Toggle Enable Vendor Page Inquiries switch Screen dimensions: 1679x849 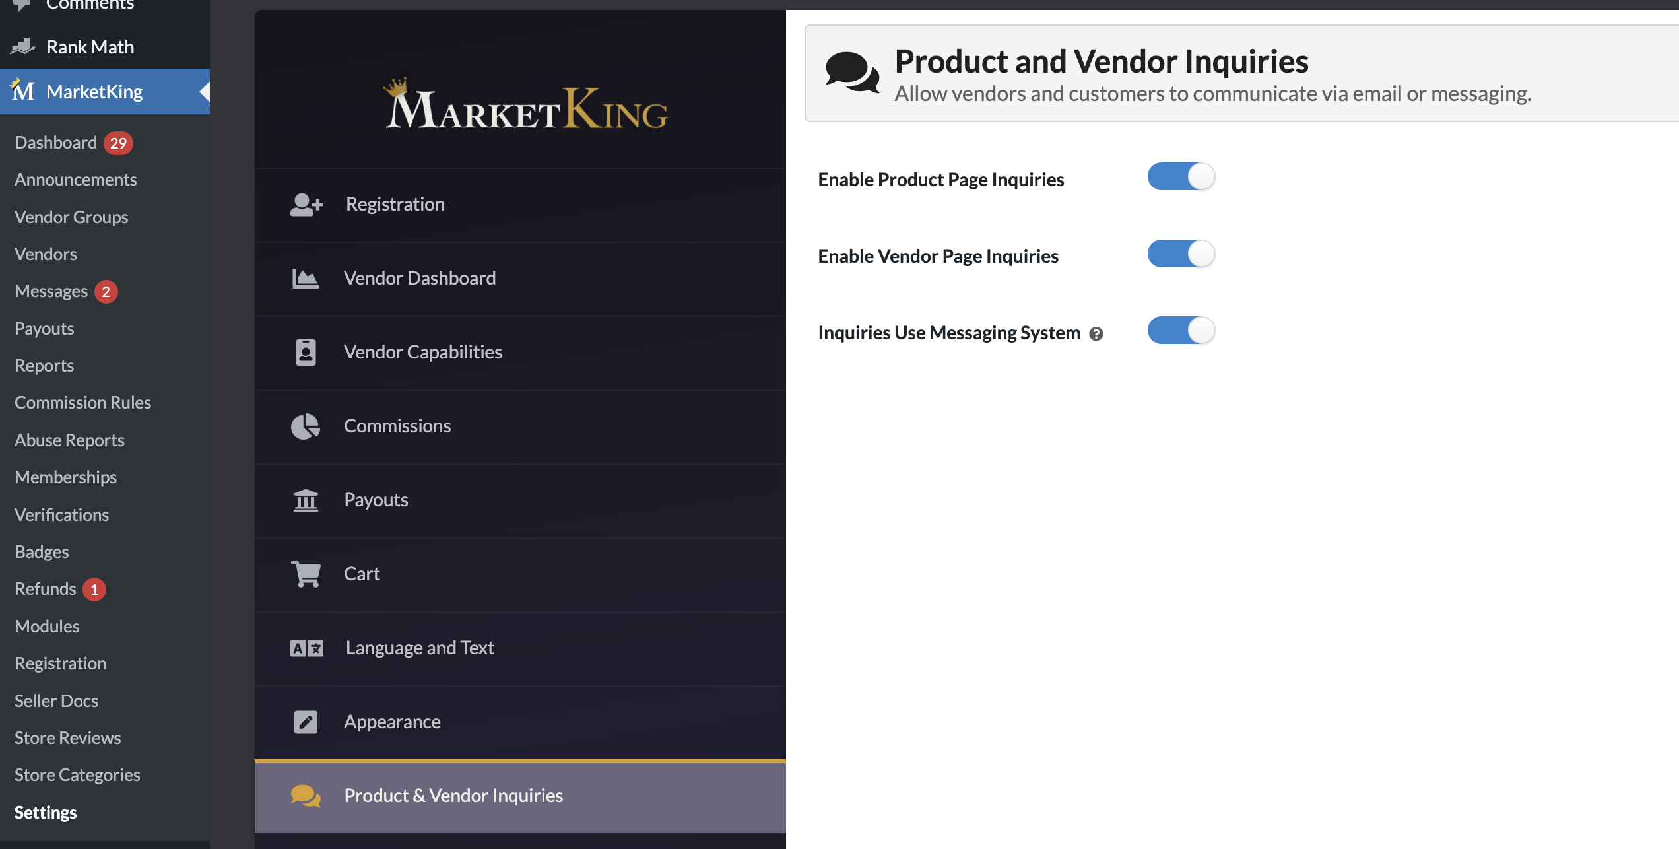pyautogui.click(x=1181, y=254)
